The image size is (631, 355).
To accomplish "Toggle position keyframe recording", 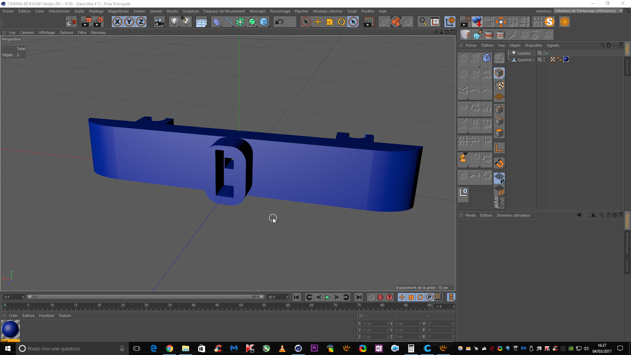I will [402, 297].
